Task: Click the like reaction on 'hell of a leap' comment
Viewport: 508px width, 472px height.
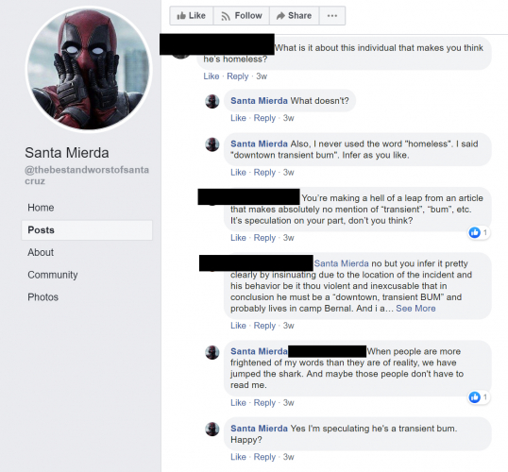Action: pos(479,232)
